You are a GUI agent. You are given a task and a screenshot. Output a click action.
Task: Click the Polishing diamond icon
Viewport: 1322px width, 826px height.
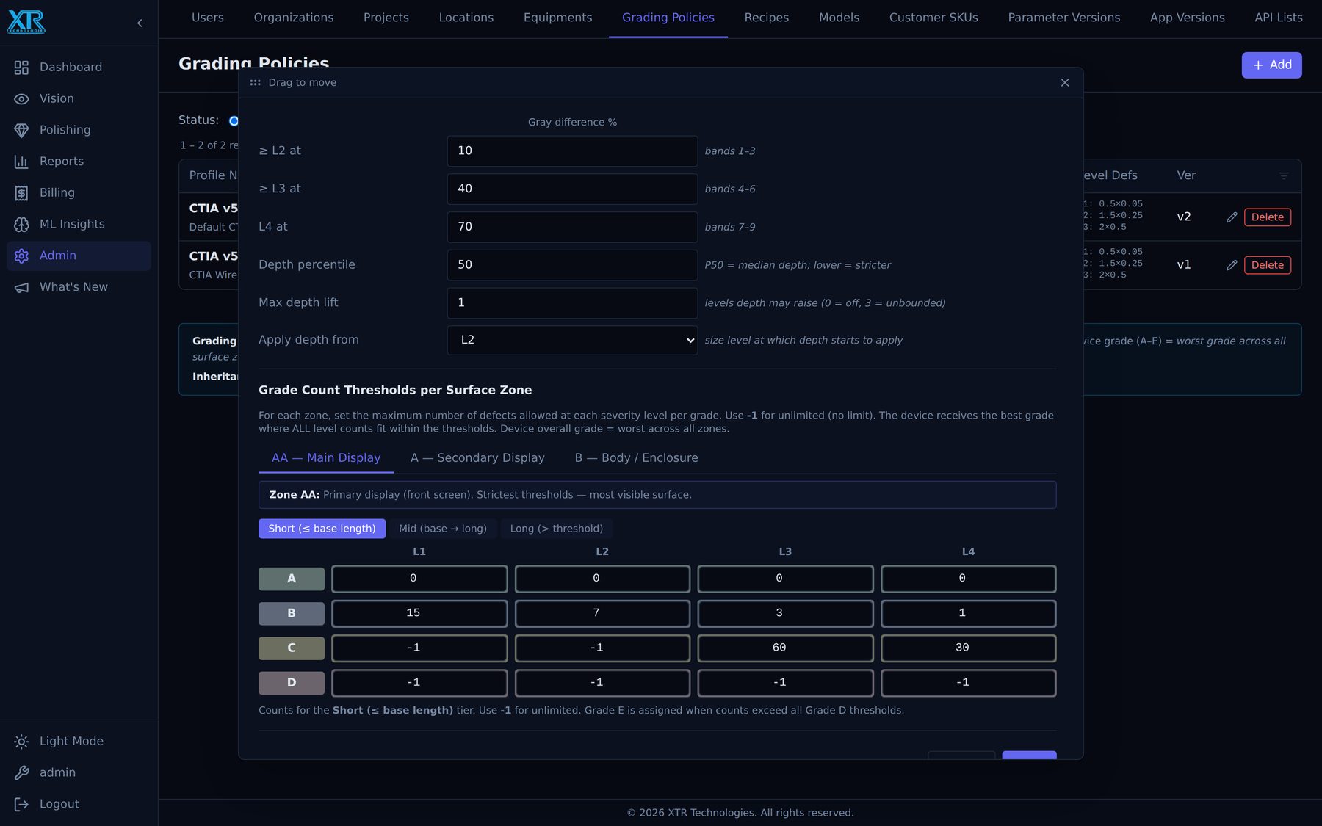point(21,131)
